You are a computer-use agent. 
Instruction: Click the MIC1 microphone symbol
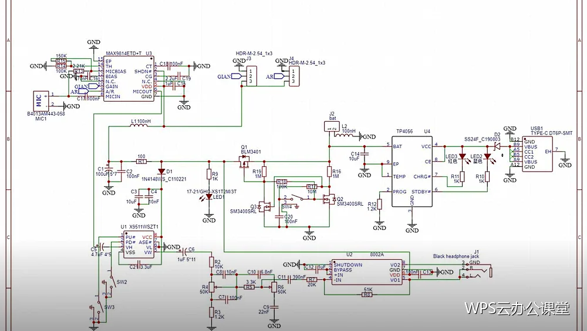41,101
